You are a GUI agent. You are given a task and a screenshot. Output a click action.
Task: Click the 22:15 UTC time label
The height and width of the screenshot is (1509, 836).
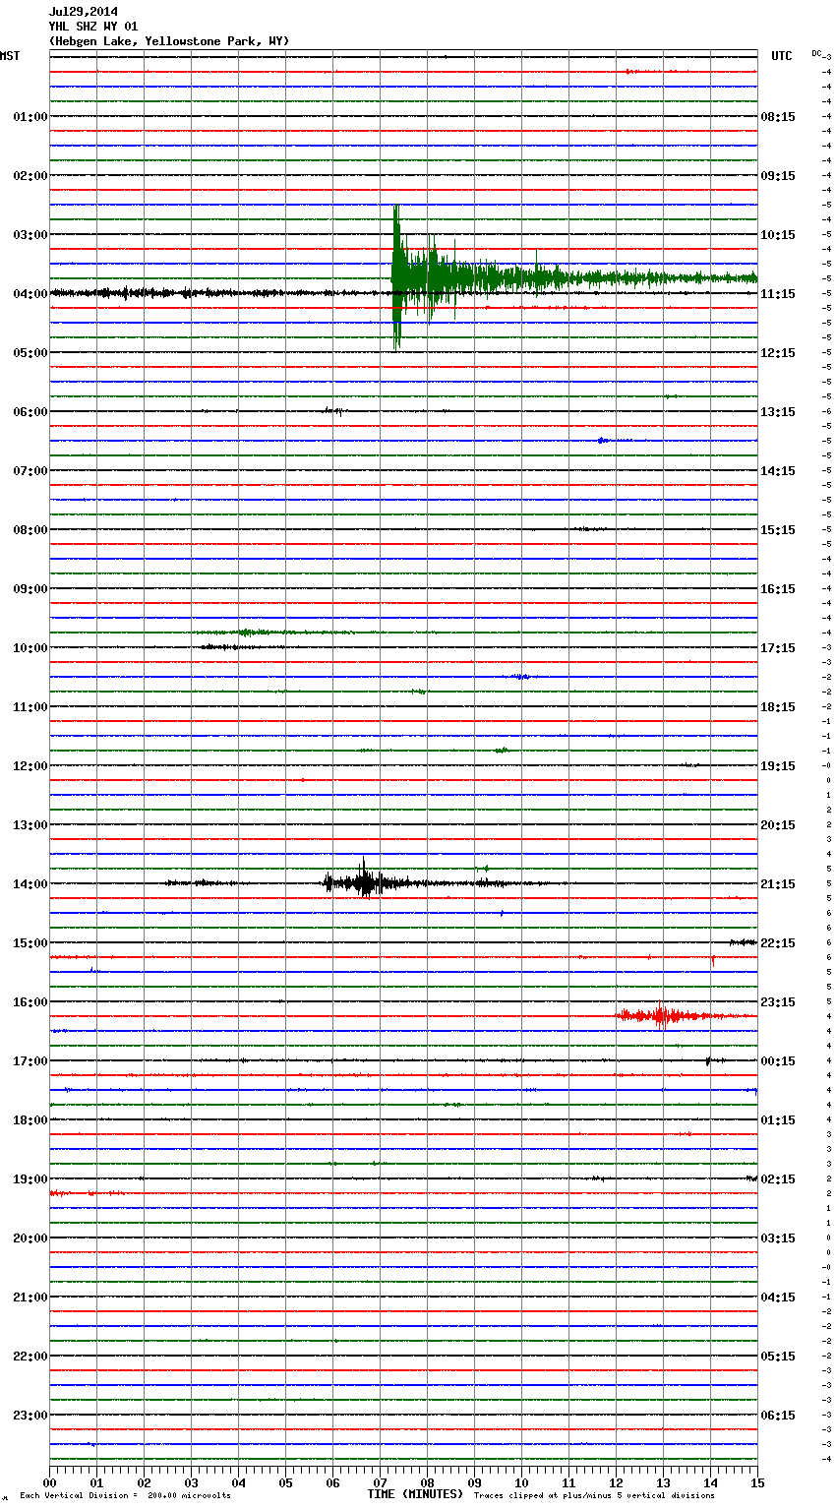click(778, 942)
